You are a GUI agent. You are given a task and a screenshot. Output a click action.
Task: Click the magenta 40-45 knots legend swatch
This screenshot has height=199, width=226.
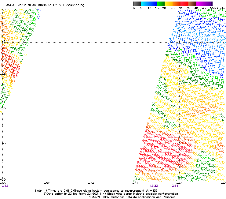coord(200,4)
